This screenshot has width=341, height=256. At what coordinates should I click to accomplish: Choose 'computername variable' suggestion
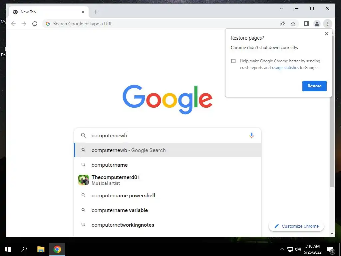pyautogui.click(x=168, y=210)
